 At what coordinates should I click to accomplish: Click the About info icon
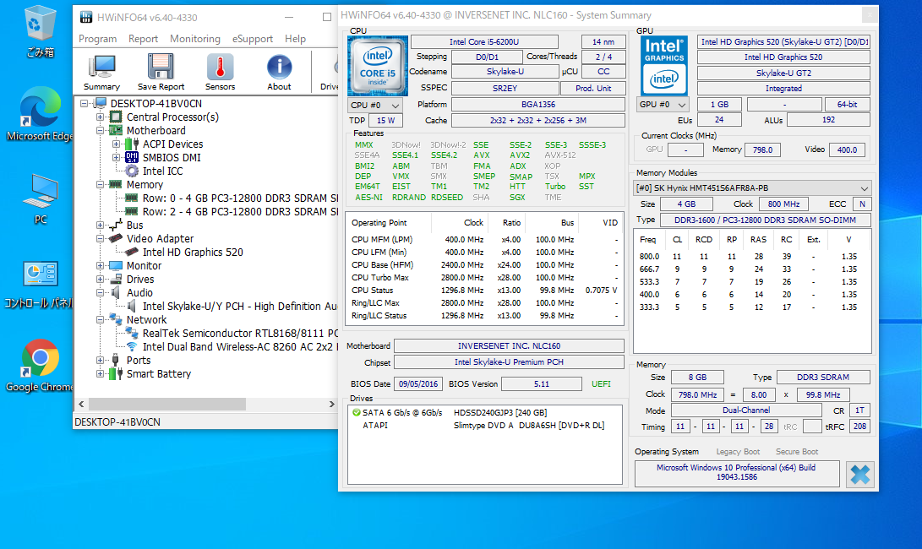pyautogui.click(x=280, y=72)
